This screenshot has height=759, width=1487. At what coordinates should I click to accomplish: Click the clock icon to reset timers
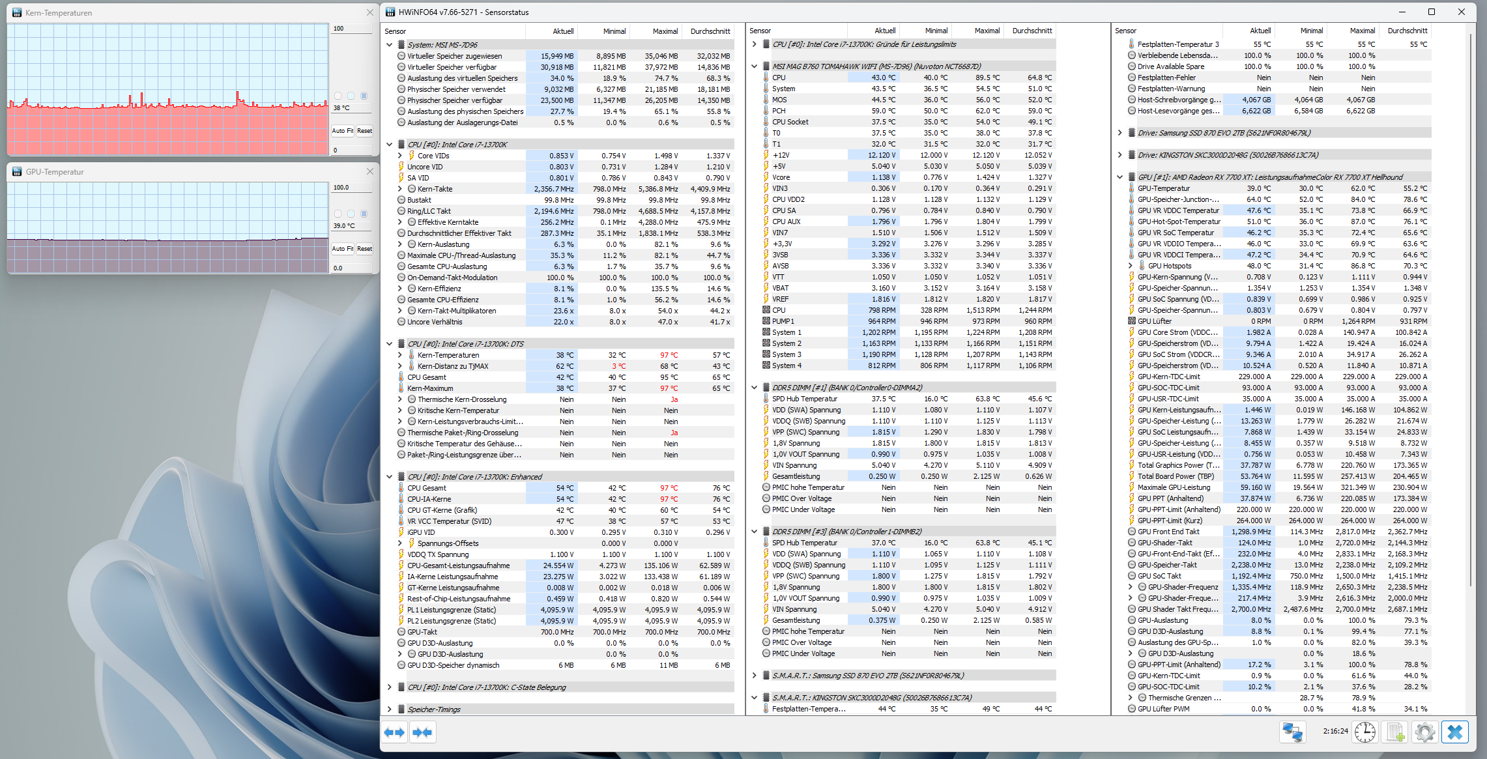1365,732
